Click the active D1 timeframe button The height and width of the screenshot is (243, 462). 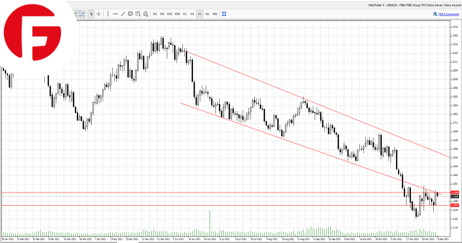point(199,14)
